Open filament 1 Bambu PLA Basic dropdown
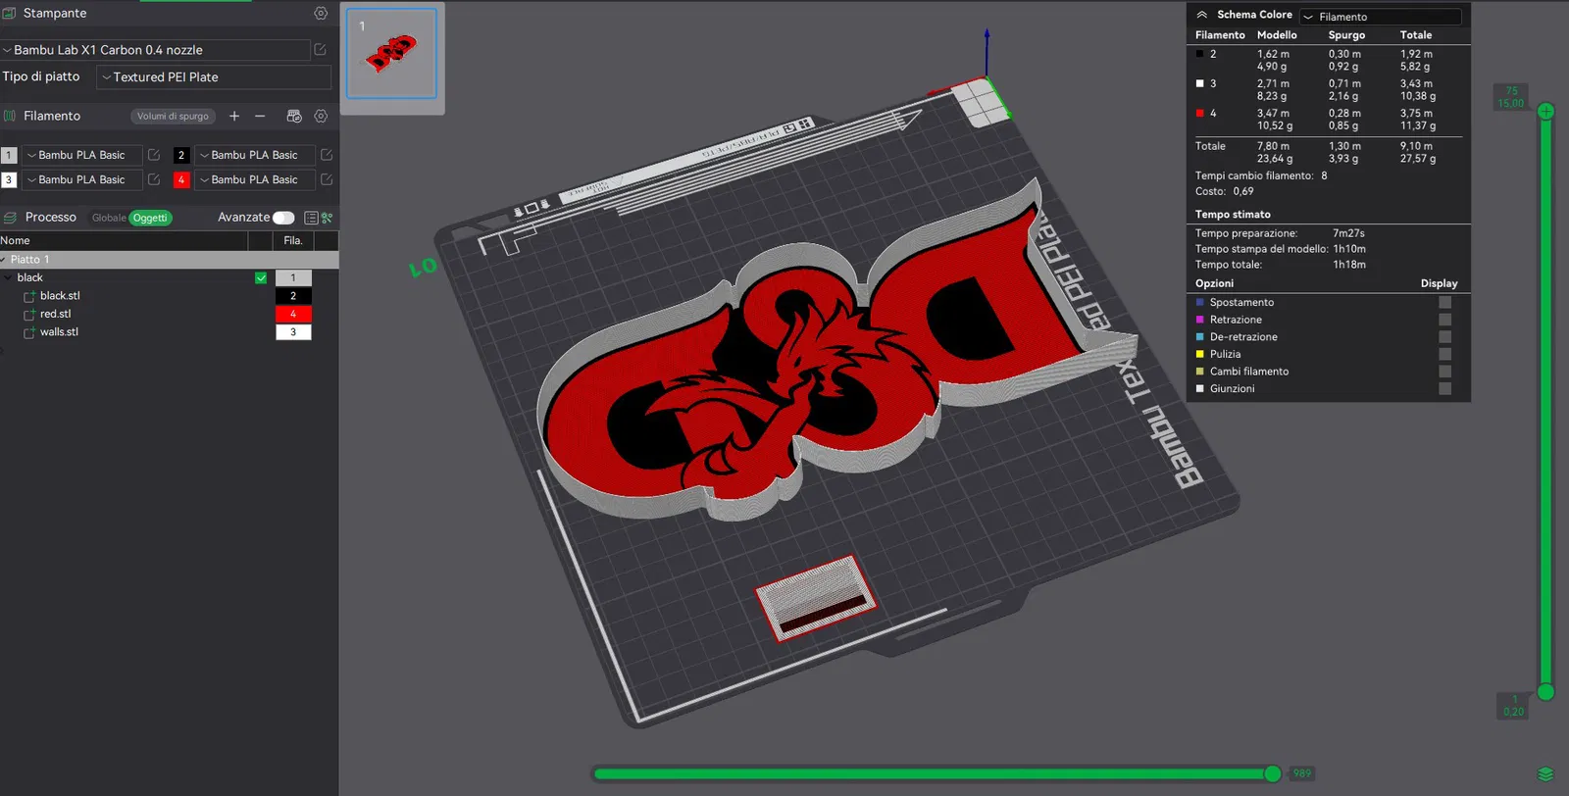Image resolution: width=1569 pixels, height=796 pixels. pyautogui.click(x=81, y=155)
